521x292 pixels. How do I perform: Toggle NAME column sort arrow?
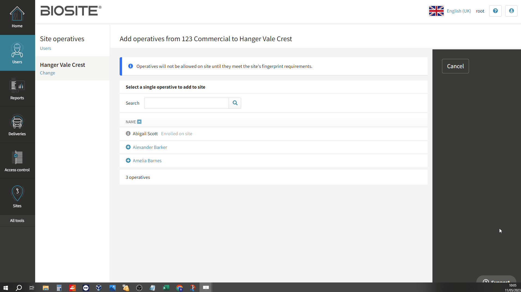pyautogui.click(x=139, y=122)
